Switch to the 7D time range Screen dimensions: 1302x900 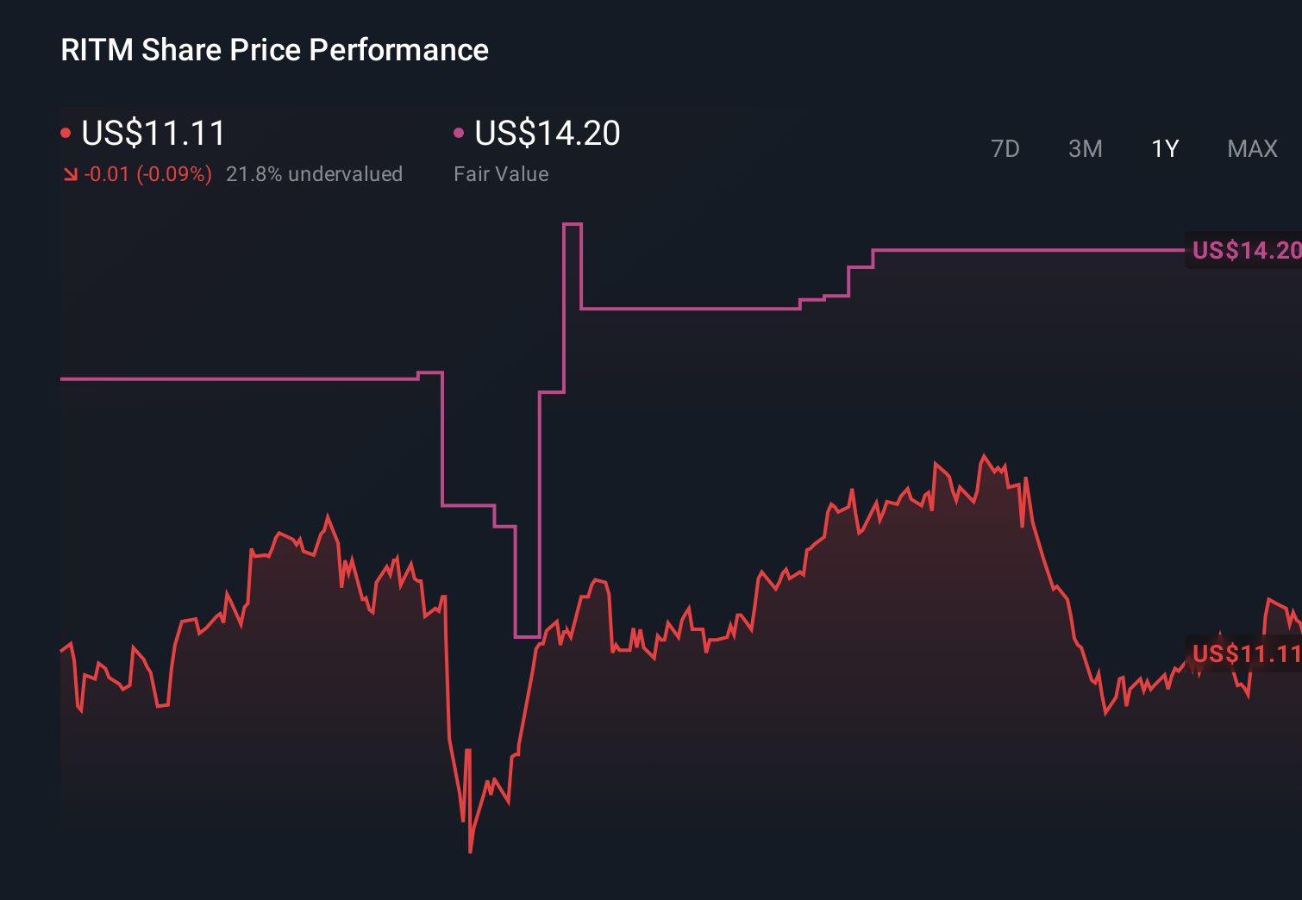(x=1005, y=148)
